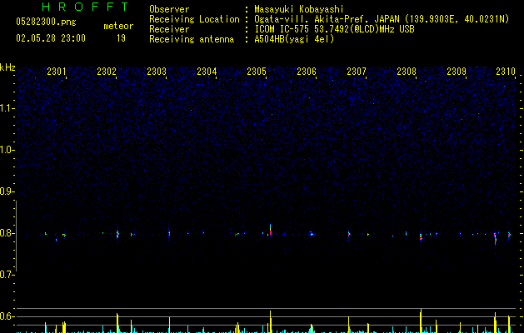Click the 2306 time marker
The width and height of the screenshot is (524, 333).
point(307,71)
